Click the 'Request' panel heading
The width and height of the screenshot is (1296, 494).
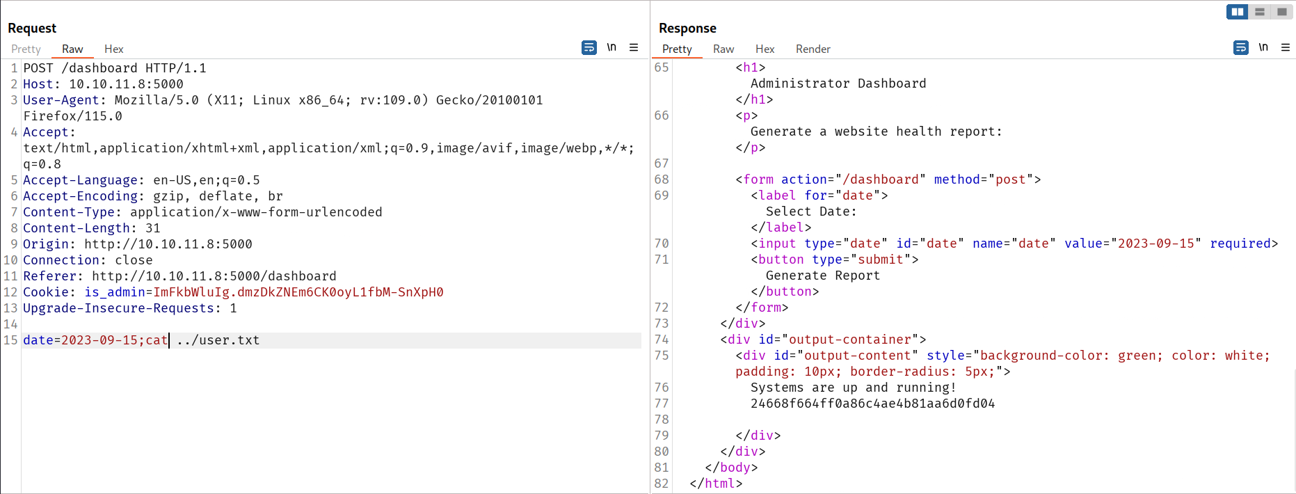[x=32, y=28]
